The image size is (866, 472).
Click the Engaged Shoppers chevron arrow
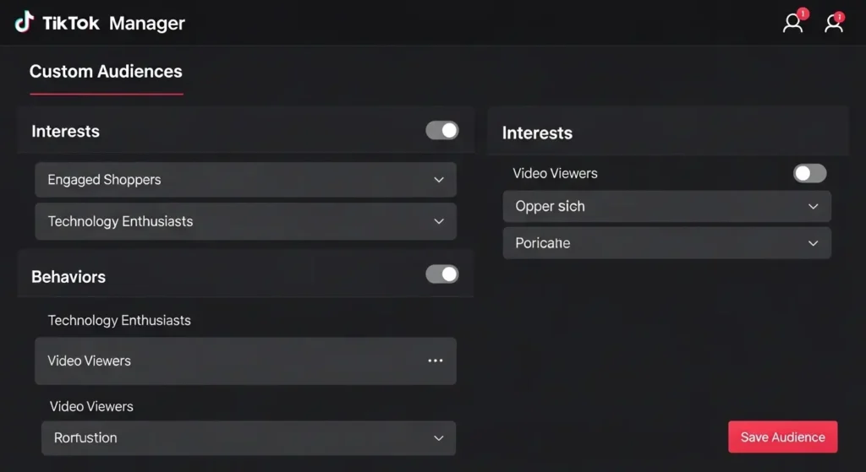coord(439,180)
